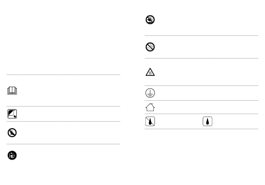Click the no wet plug prohibition icon
Screen dimensions: 265x185
pyautogui.click(x=150, y=20)
